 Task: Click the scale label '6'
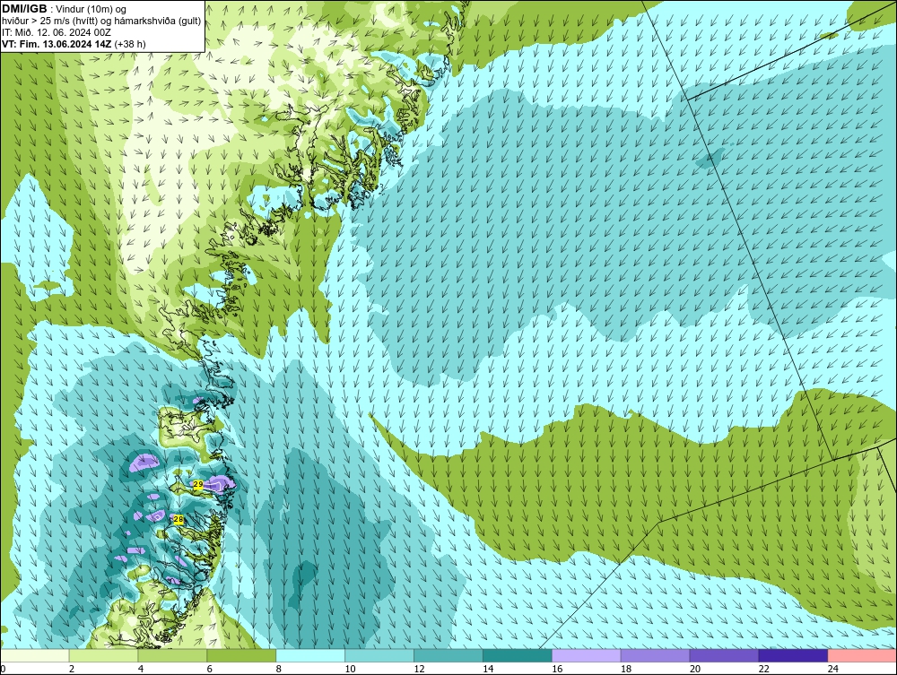tap(209, 669)
